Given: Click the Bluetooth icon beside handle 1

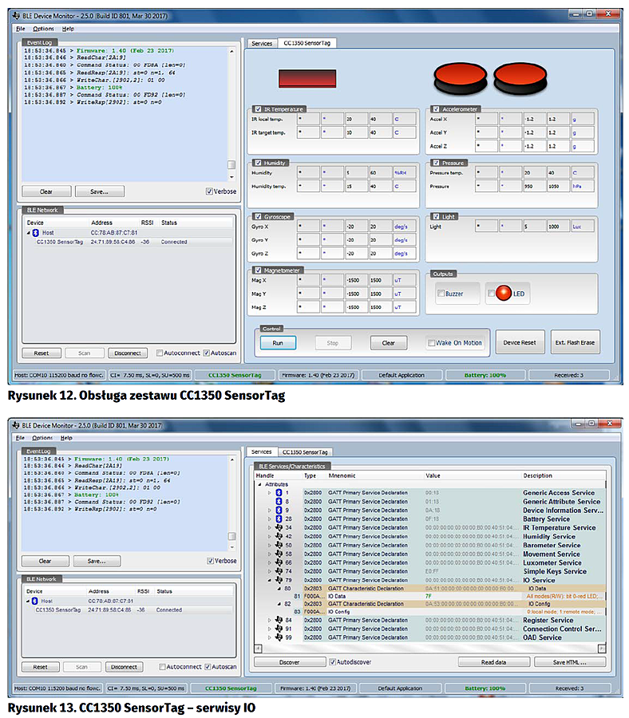Looking at the screenshot, I should pos(279,493).
